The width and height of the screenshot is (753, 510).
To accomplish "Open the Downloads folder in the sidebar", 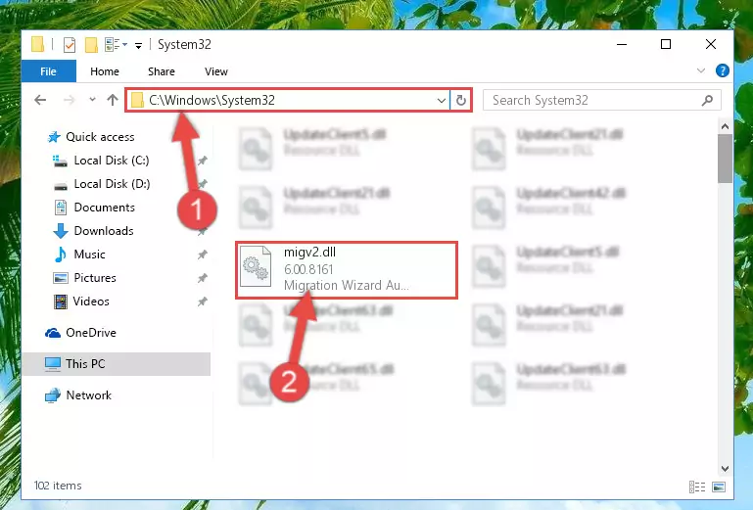I will 104,231.
